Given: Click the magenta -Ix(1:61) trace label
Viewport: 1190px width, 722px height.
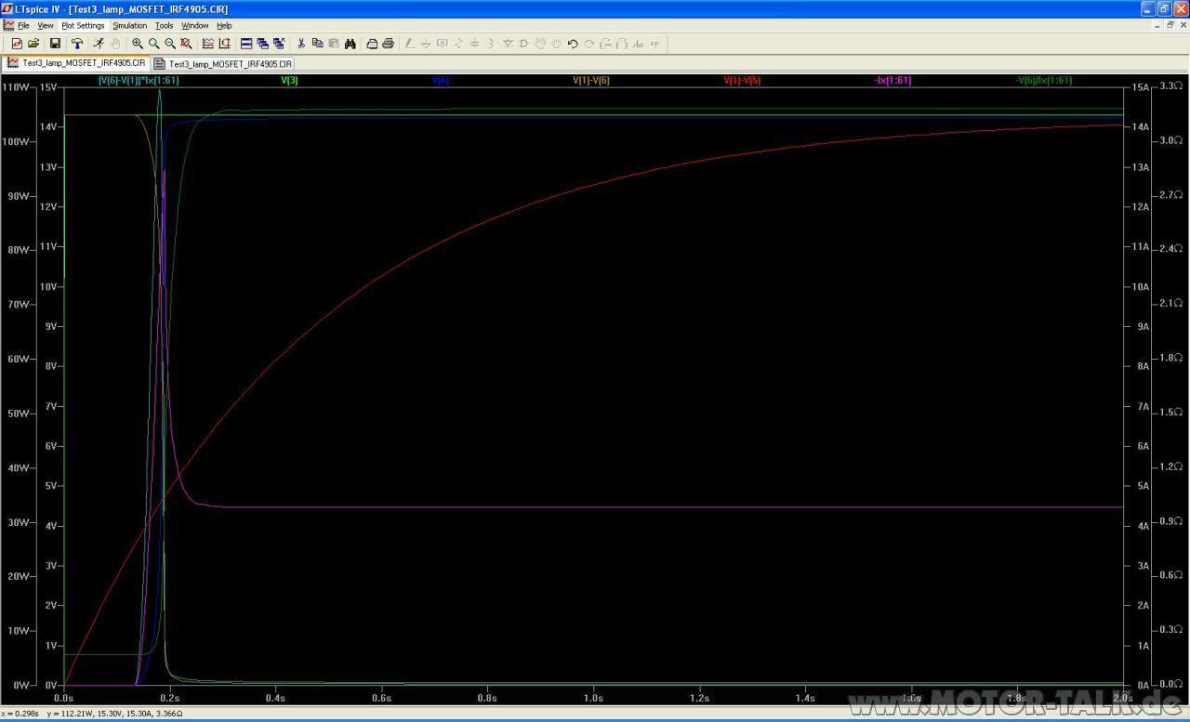Looking at the screenshot, I should tap(892, 81).
